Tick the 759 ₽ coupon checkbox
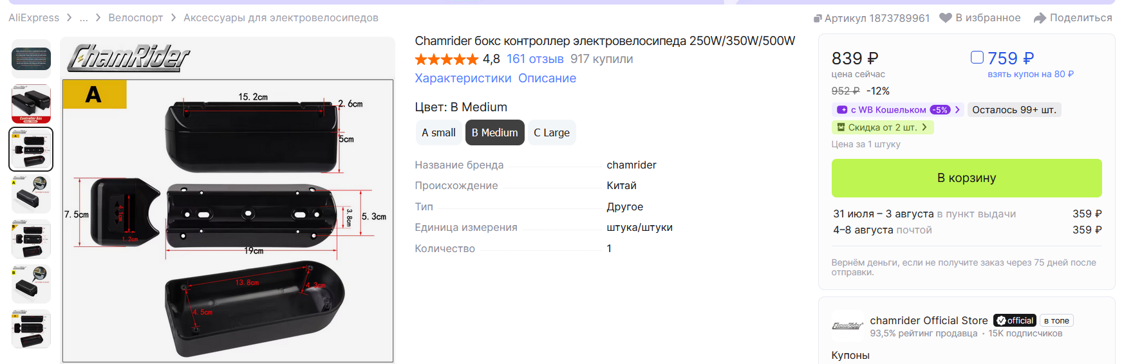This screenshot has width=1124, height=364. click(x=977, y=57)
